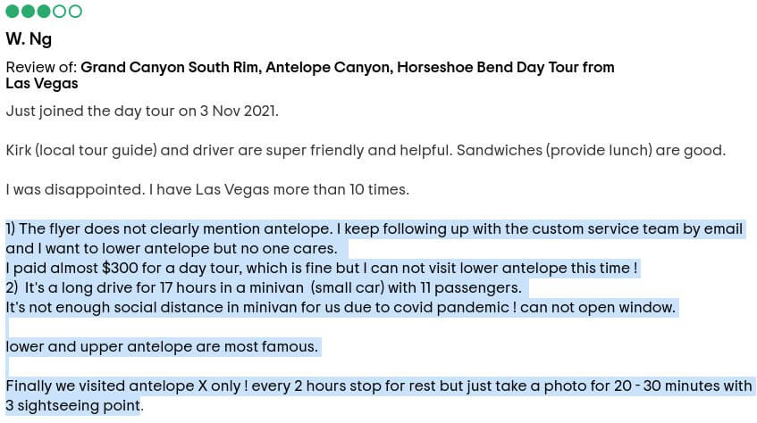Click the 'I was disappointed' sentence

click(x=206, y=190)
